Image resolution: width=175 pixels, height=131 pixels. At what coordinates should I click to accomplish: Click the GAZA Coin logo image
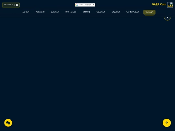170,5
